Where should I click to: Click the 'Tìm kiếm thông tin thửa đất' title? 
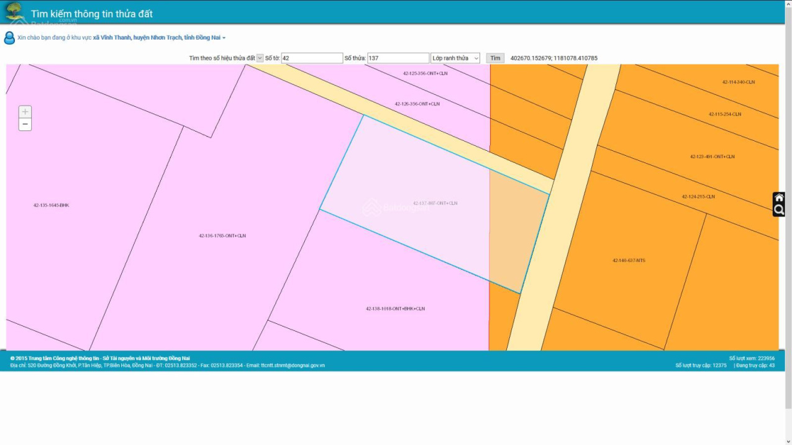[x=92, y=14]
